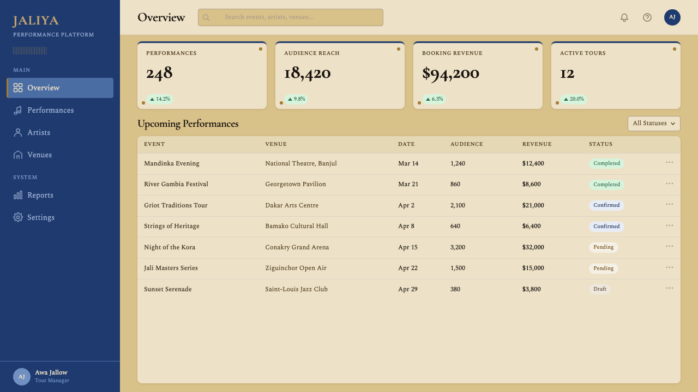Click the River Gambia Festival event name
This screenshot has width=698, height=392.
click(176, 184)
